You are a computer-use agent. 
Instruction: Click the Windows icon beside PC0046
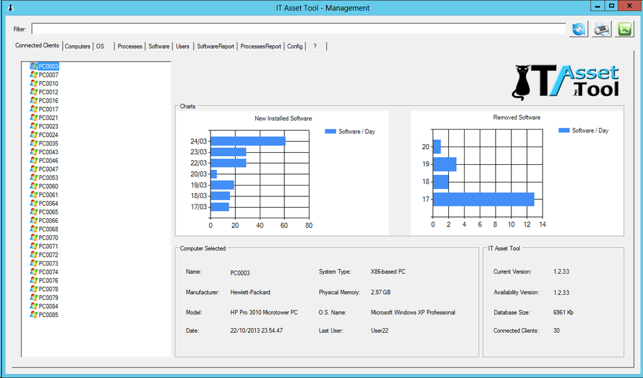coord(33,161)
